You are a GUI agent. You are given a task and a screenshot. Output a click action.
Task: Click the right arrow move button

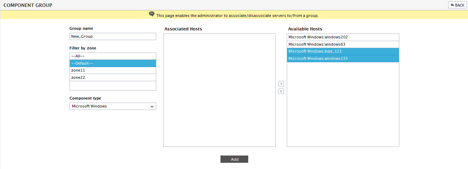click(x=281, y=84)
